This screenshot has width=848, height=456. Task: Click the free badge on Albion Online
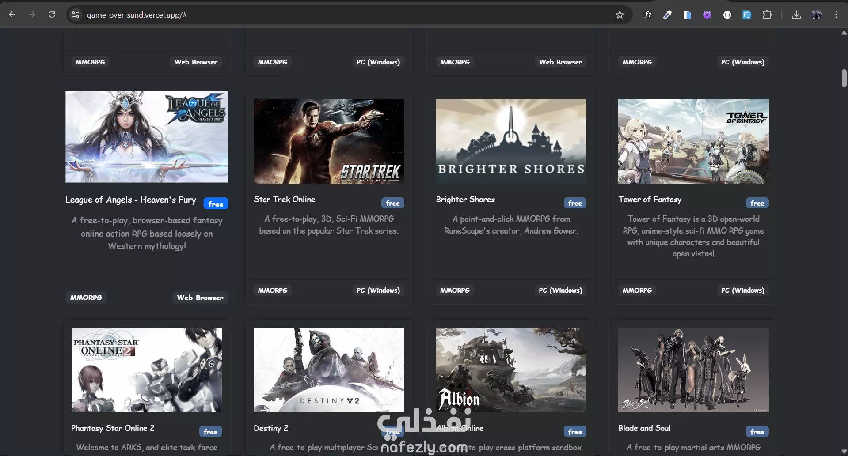[x=575, y=432]
